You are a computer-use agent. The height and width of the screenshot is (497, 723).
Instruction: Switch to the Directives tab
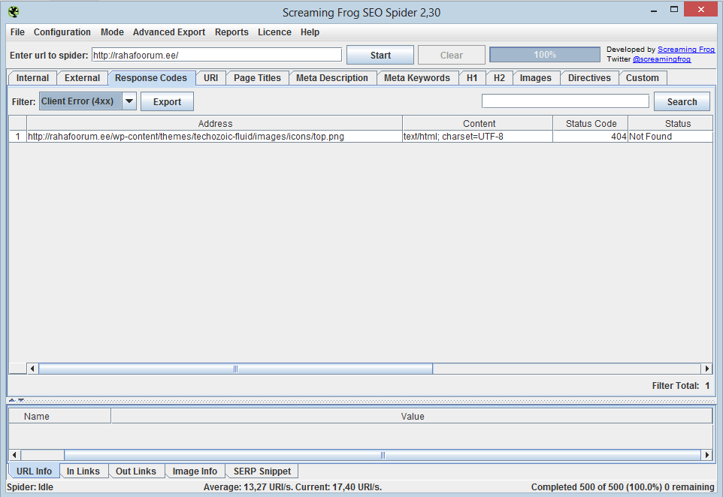point(589,78)
